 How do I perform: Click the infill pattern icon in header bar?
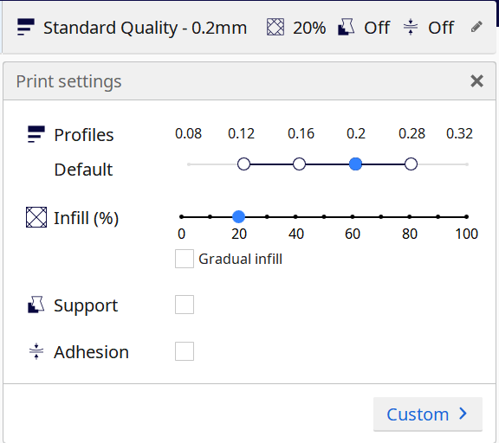tap(275, 27)
